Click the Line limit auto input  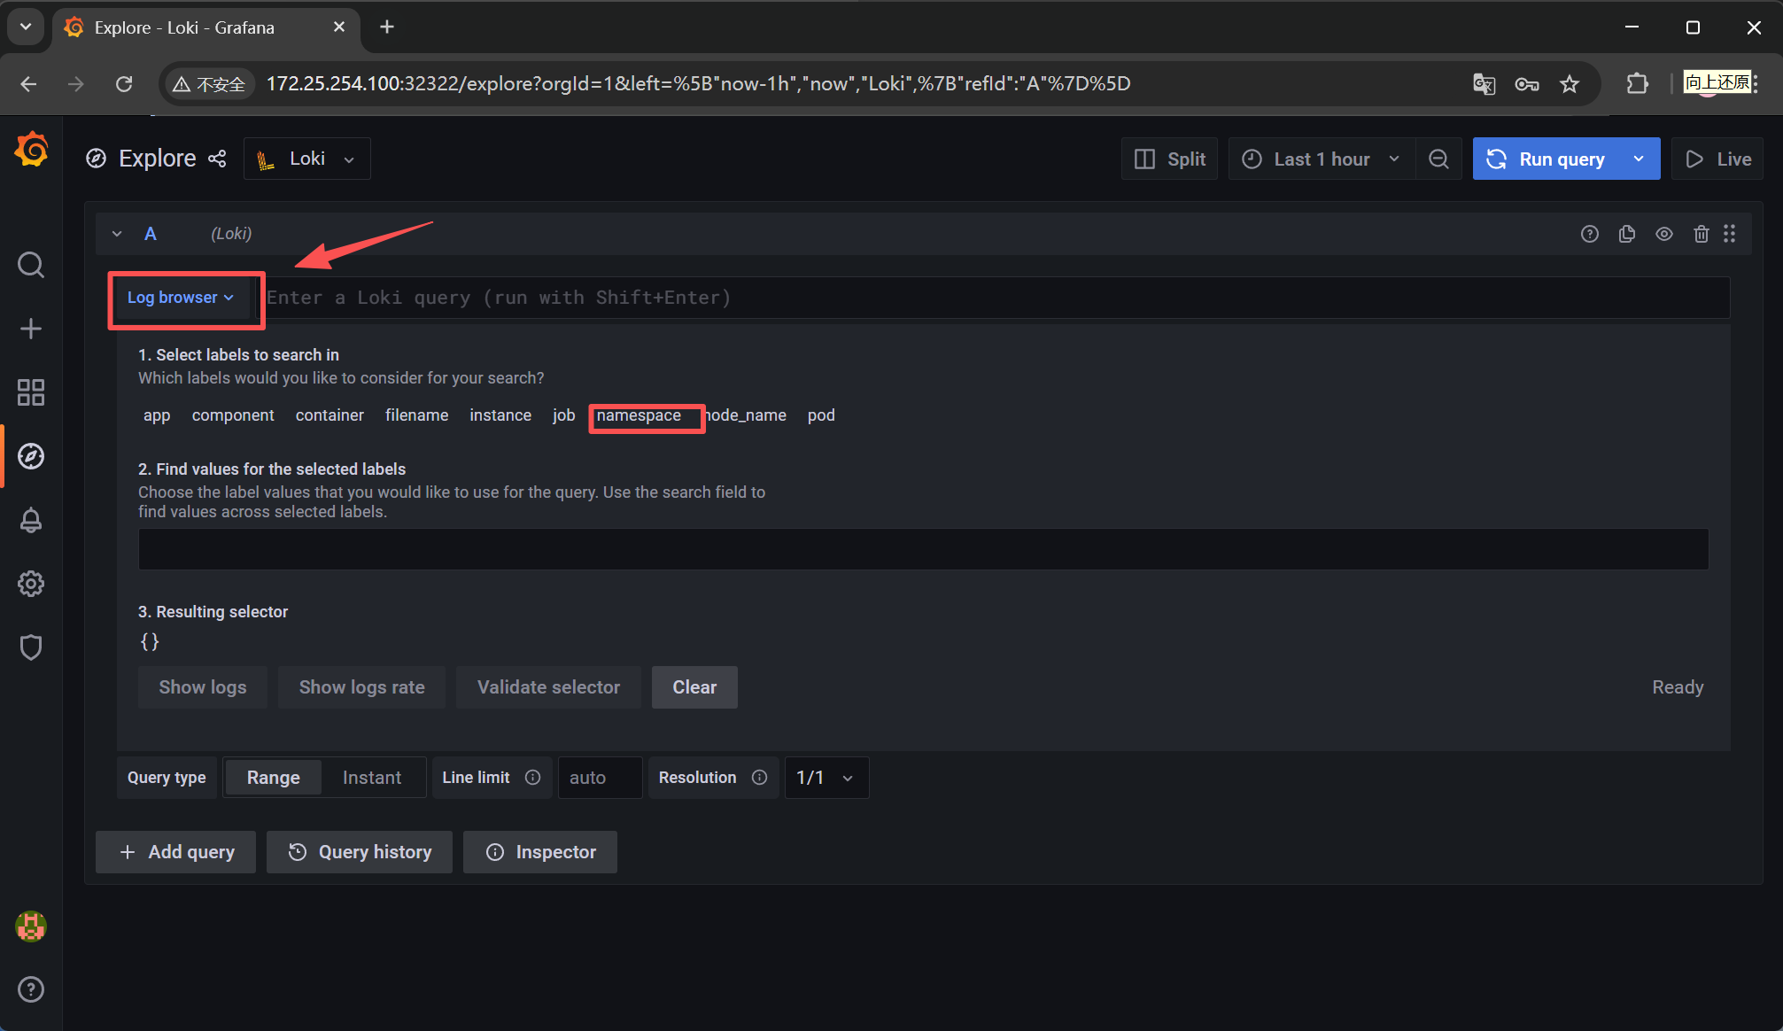coord(600,778)
